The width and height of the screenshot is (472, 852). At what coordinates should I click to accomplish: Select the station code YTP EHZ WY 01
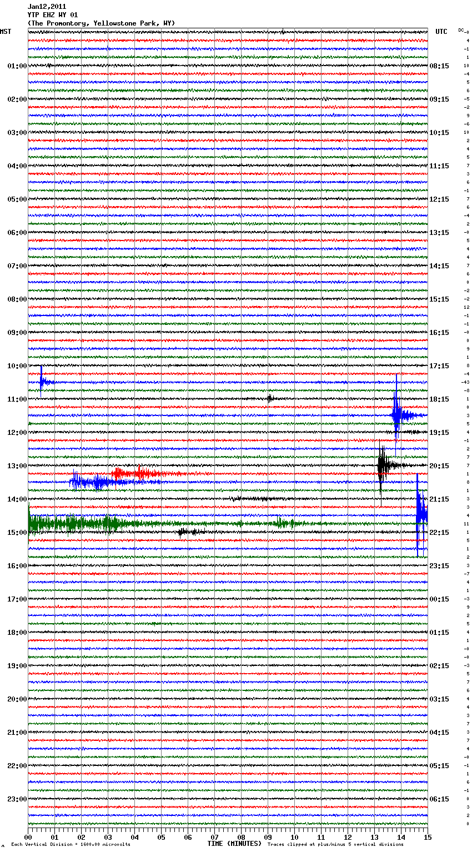pos(53,15)
